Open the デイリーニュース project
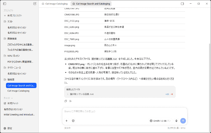211x133 pixels. (14, 68)
